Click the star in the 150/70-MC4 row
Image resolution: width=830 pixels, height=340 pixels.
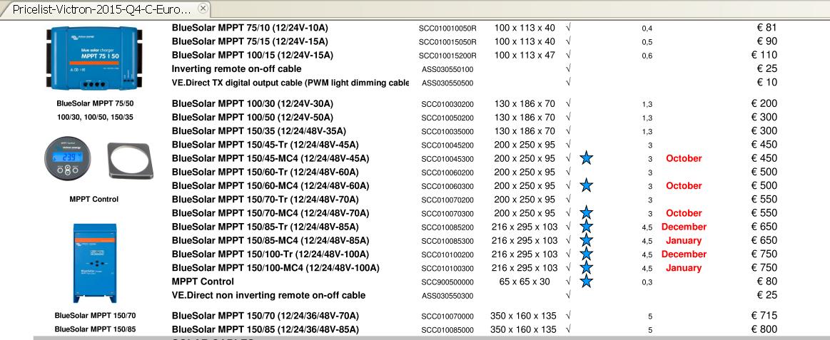click(586, 212)
